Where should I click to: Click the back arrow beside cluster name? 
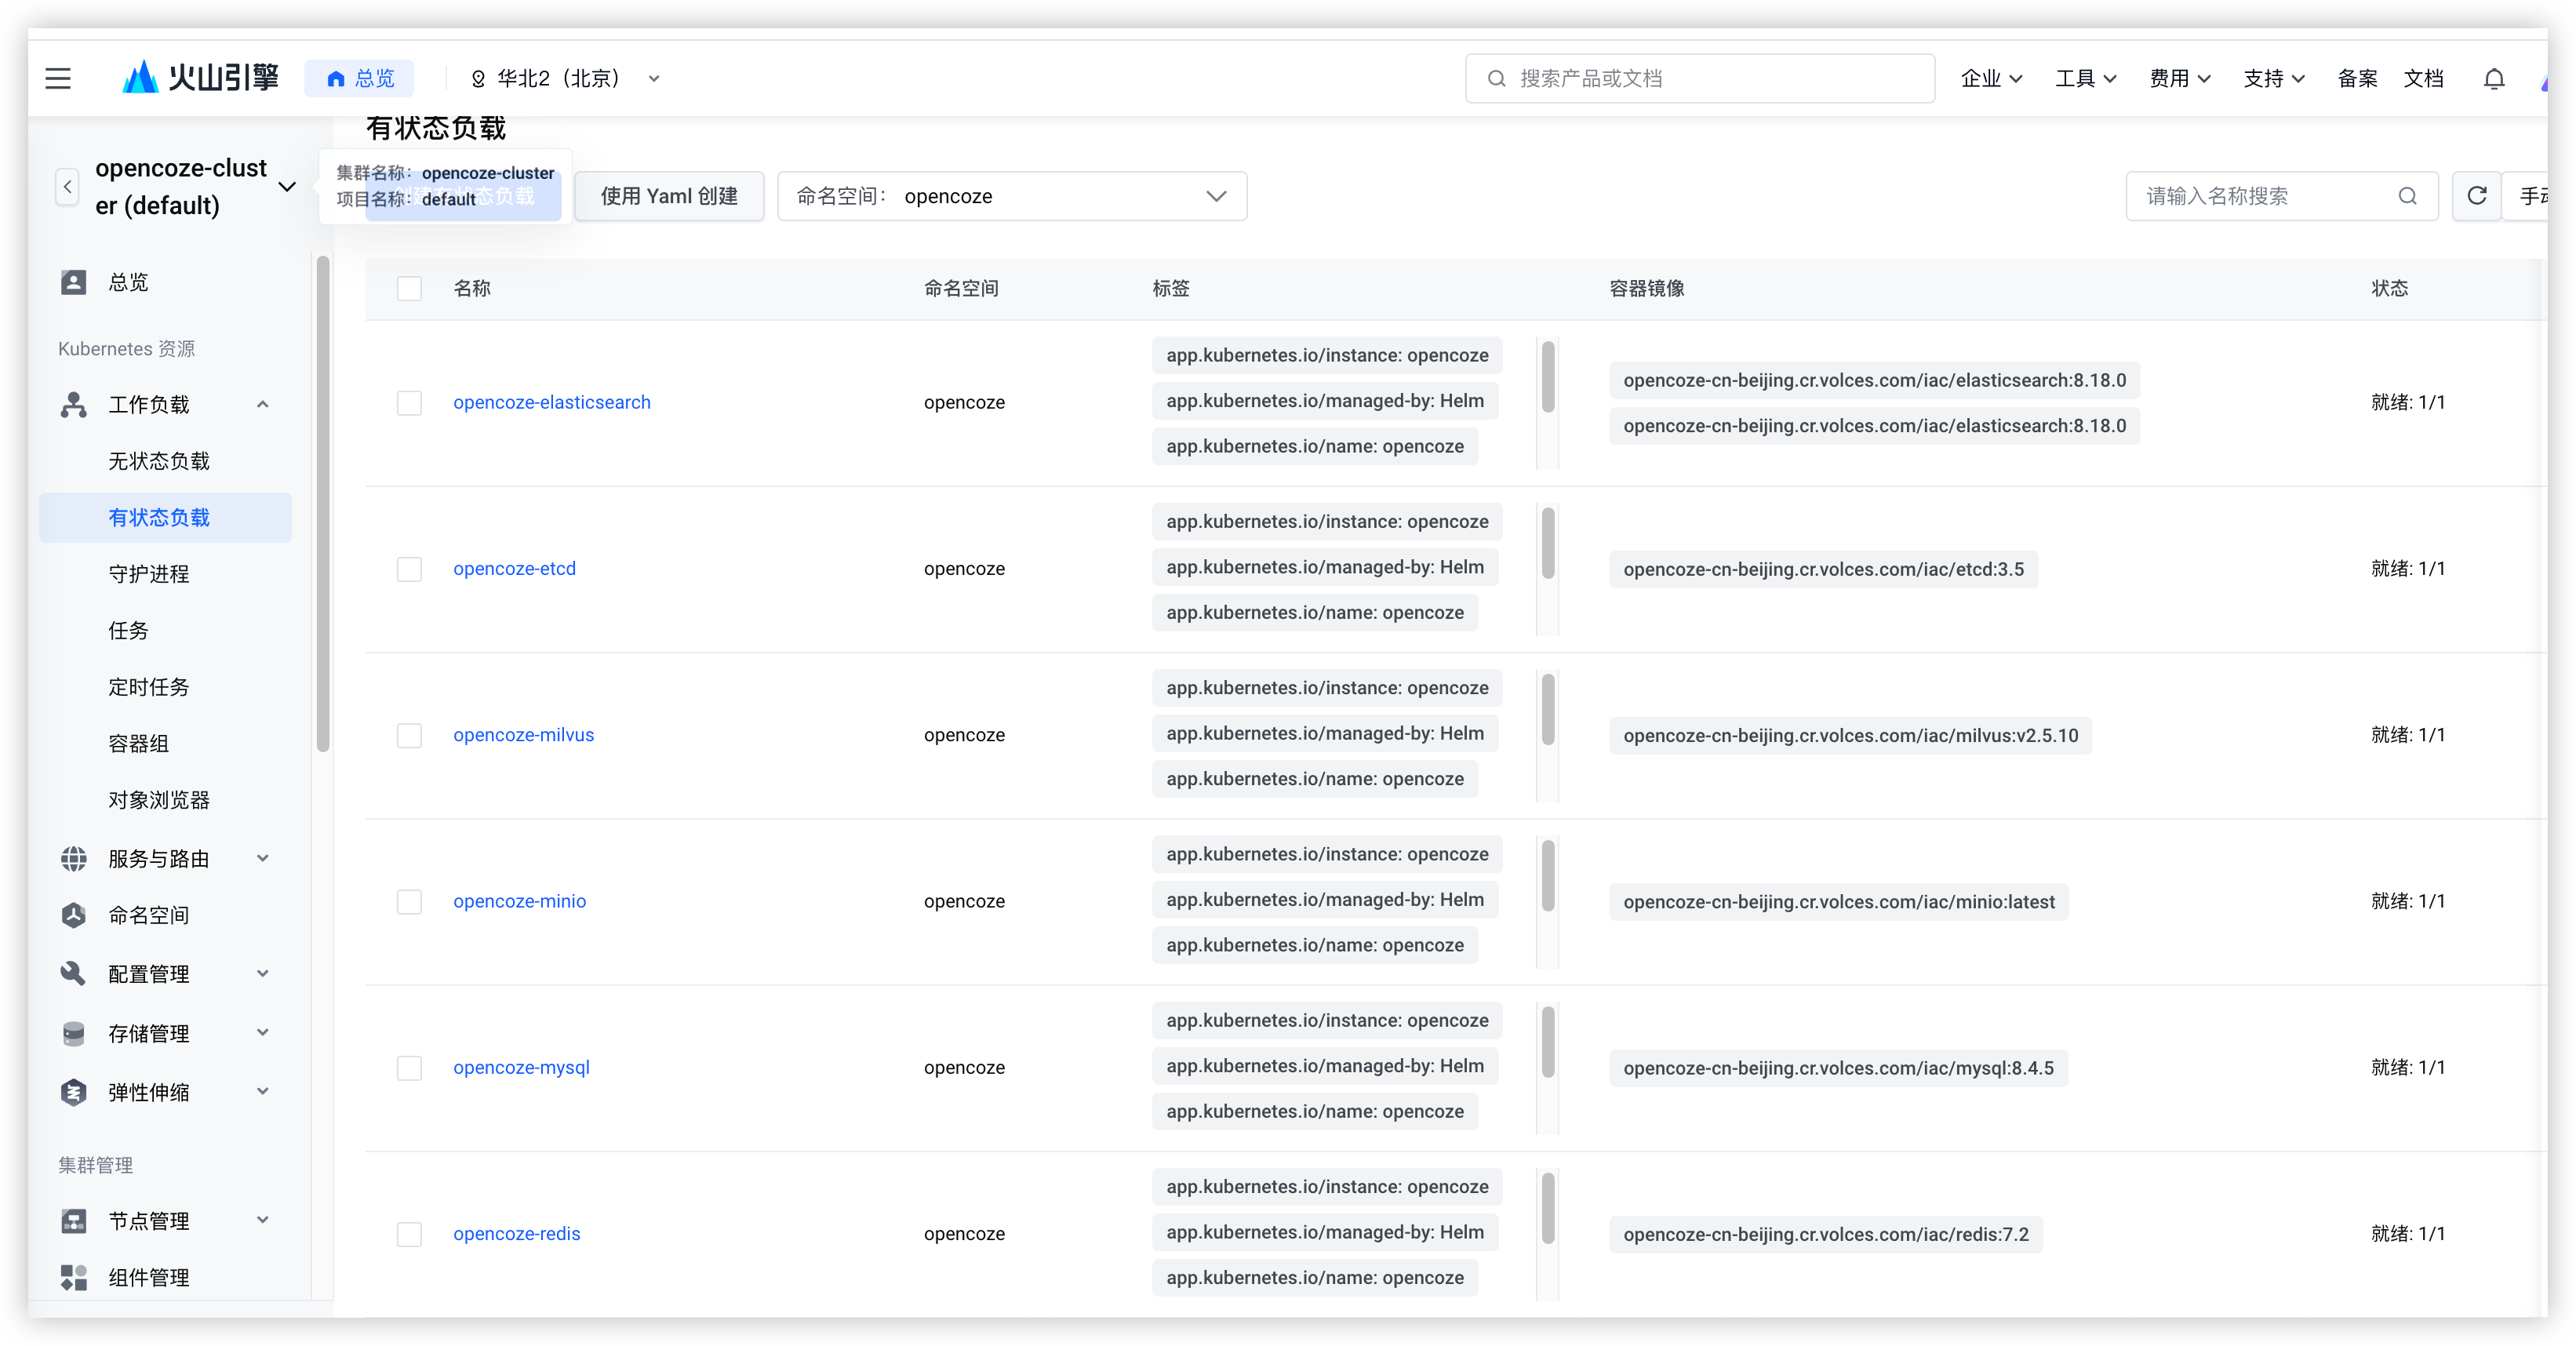[x=67, y=186]
